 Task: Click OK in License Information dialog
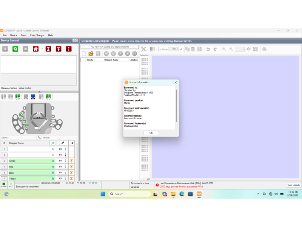click(x=151, y=133)
